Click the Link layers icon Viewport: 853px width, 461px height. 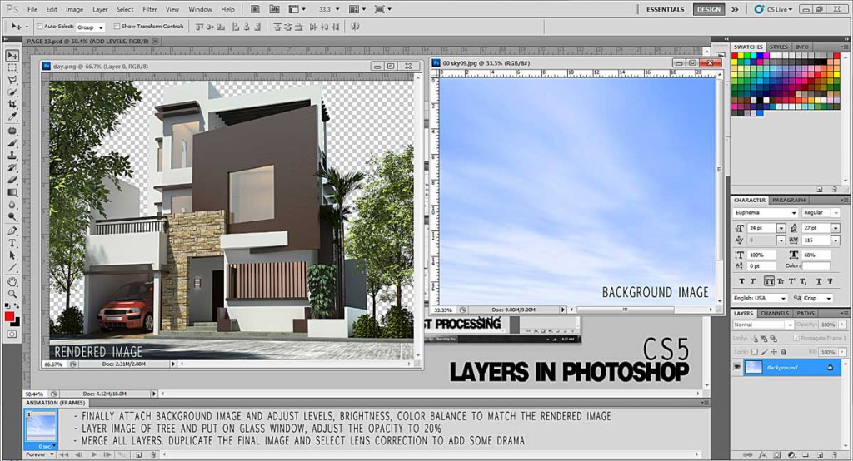pyautogui.click(x=748, y=454)
